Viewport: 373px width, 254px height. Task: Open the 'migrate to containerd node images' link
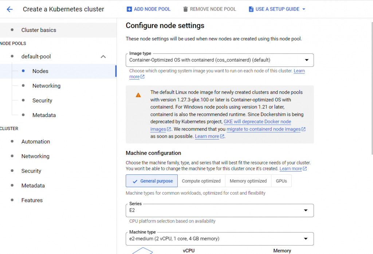point(263,129)
